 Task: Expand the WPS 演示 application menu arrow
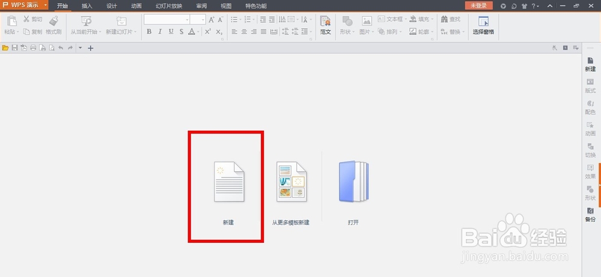[x=46, y=5]
